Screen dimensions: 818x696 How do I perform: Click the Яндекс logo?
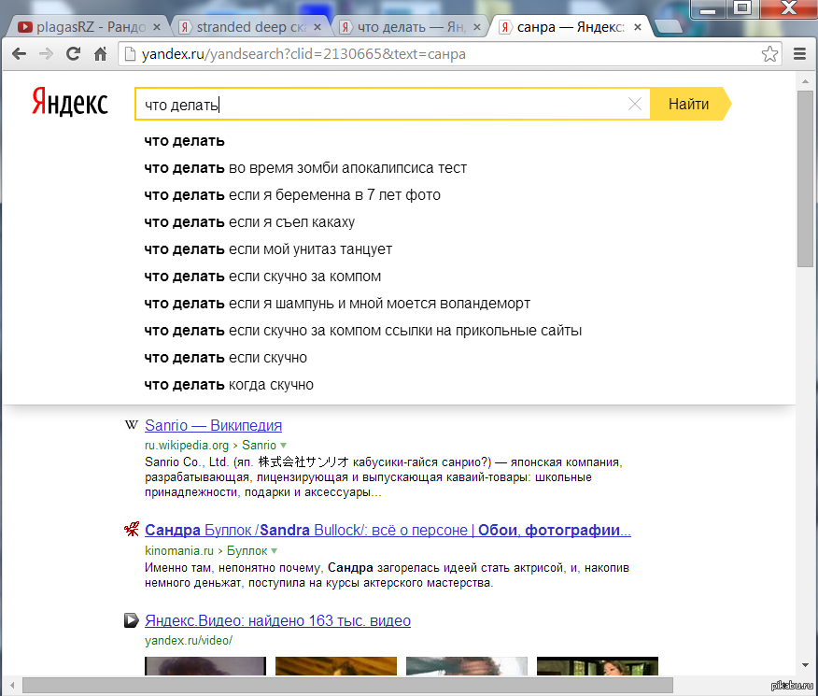70,102
